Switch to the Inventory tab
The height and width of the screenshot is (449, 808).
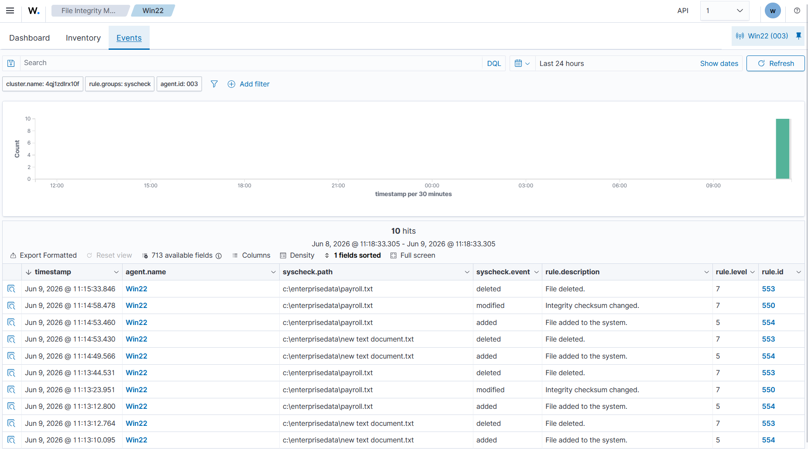[x=83, y=38]
